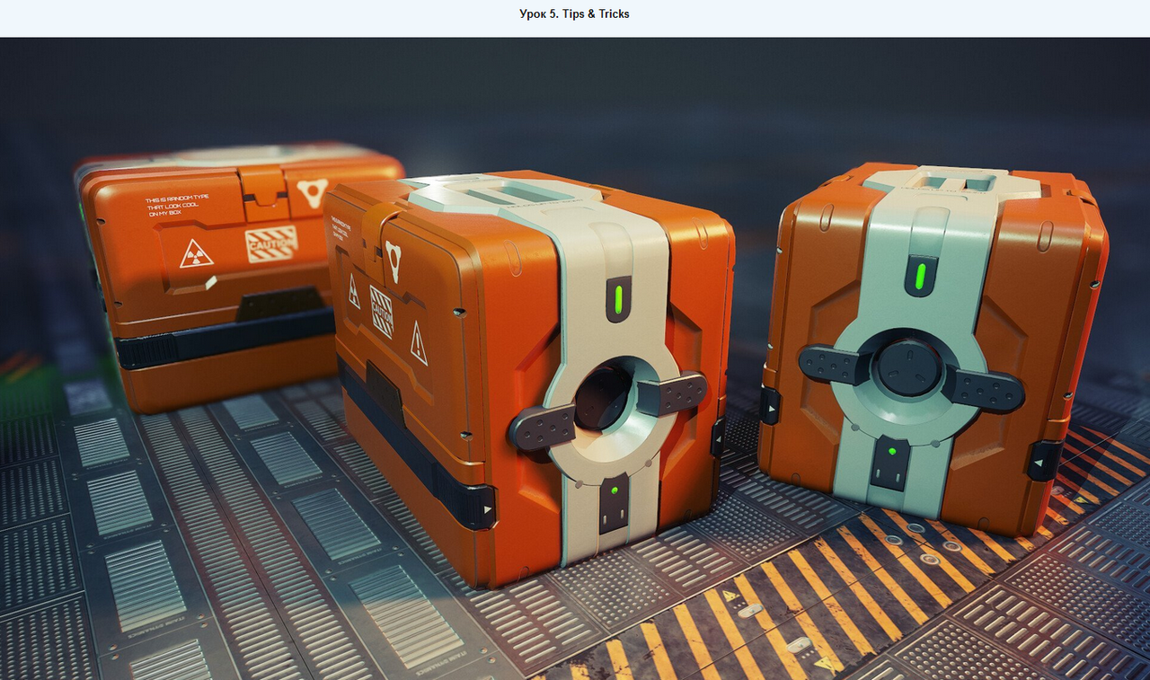Click the small green dot below the right crate's lock
This screenshot has width=1150, height=680.
[x=891, y=451]
